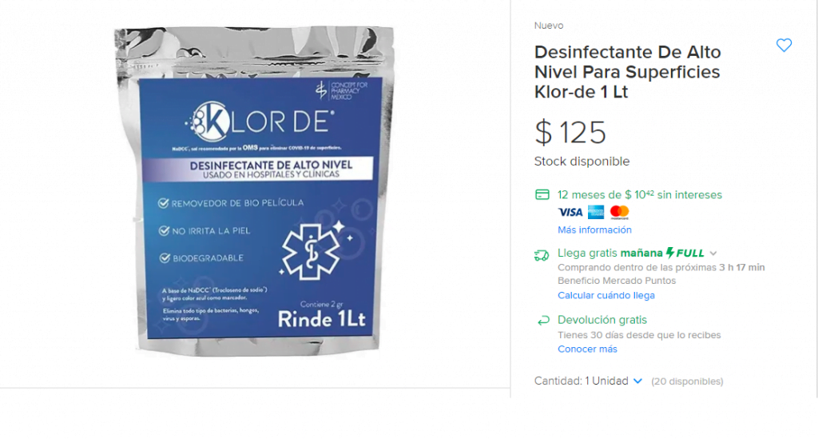
Task: Click the delivery truck shipping icon
Action: pyautogui.click(x=542, y=255)
